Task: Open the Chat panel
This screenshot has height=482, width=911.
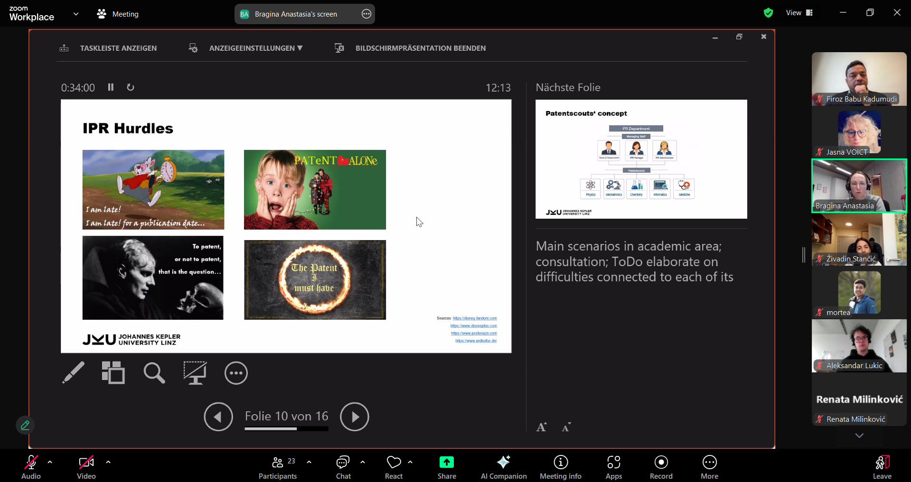Action: 343,468
